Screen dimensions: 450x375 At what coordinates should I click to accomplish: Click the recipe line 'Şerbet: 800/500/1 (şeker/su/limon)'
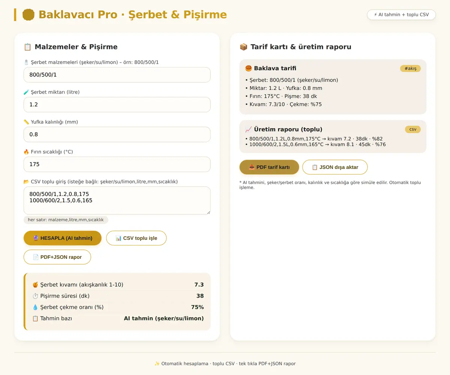pyautogui.click(x=291, y=80)
